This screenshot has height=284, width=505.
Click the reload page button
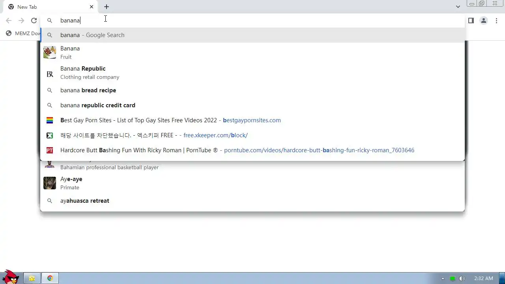coord(34,21)
